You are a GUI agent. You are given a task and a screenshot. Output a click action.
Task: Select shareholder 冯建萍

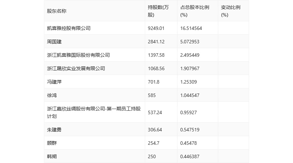coord(54,82)
